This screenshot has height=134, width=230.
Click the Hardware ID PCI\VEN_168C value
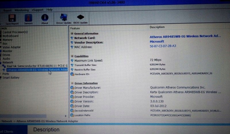[x=181, y=73]
